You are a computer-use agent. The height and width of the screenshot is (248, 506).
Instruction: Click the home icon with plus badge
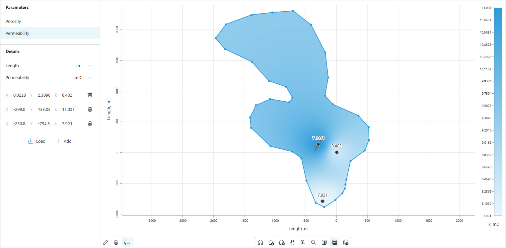point(271,242)
